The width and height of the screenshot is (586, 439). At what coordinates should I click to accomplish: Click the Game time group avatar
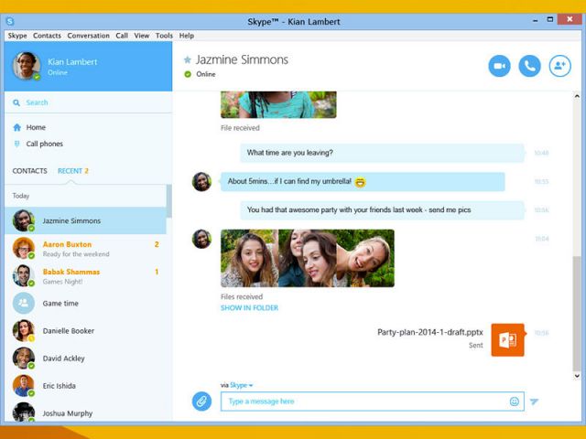24,303
